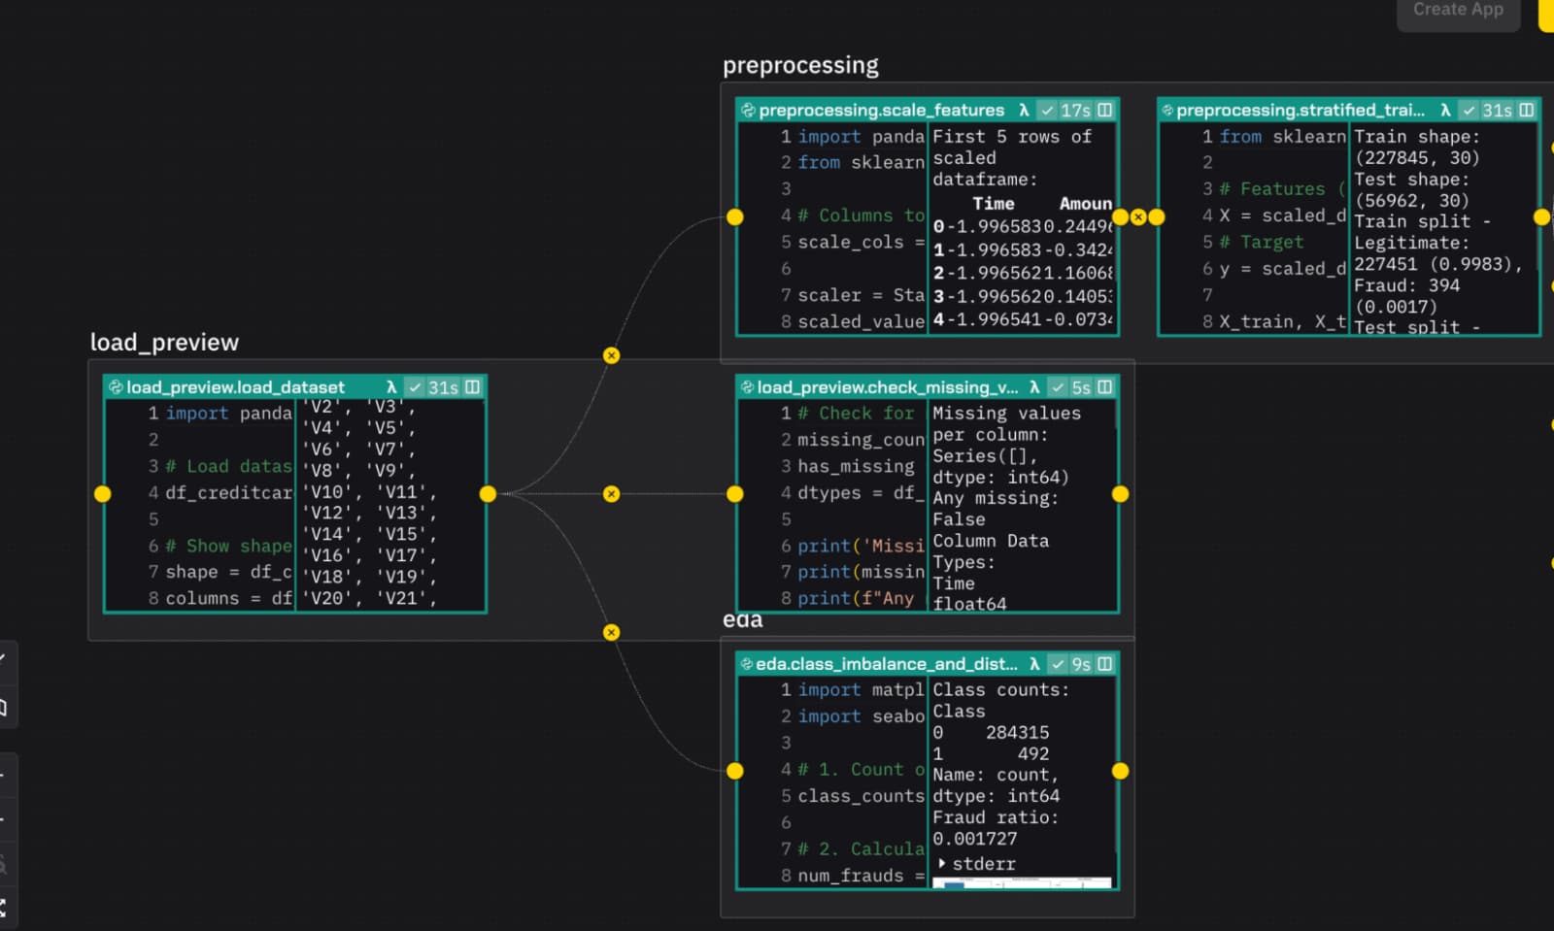The image size is (1554, 931).
Task: Disconnect edge between load_dataset and scale_features
Action: [x=611, y=355]
